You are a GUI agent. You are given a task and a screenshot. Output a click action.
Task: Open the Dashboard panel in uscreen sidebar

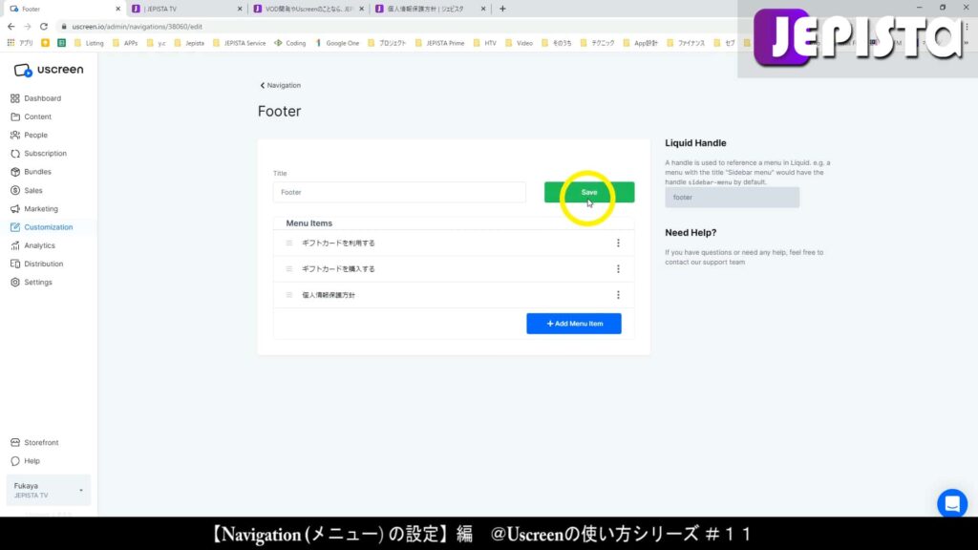point(38,97)
